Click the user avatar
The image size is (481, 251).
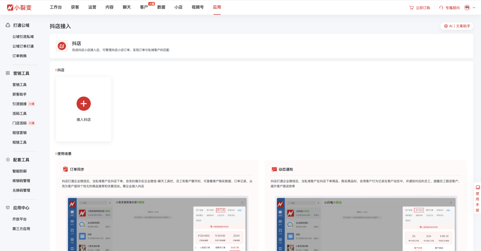pos(467,8)
